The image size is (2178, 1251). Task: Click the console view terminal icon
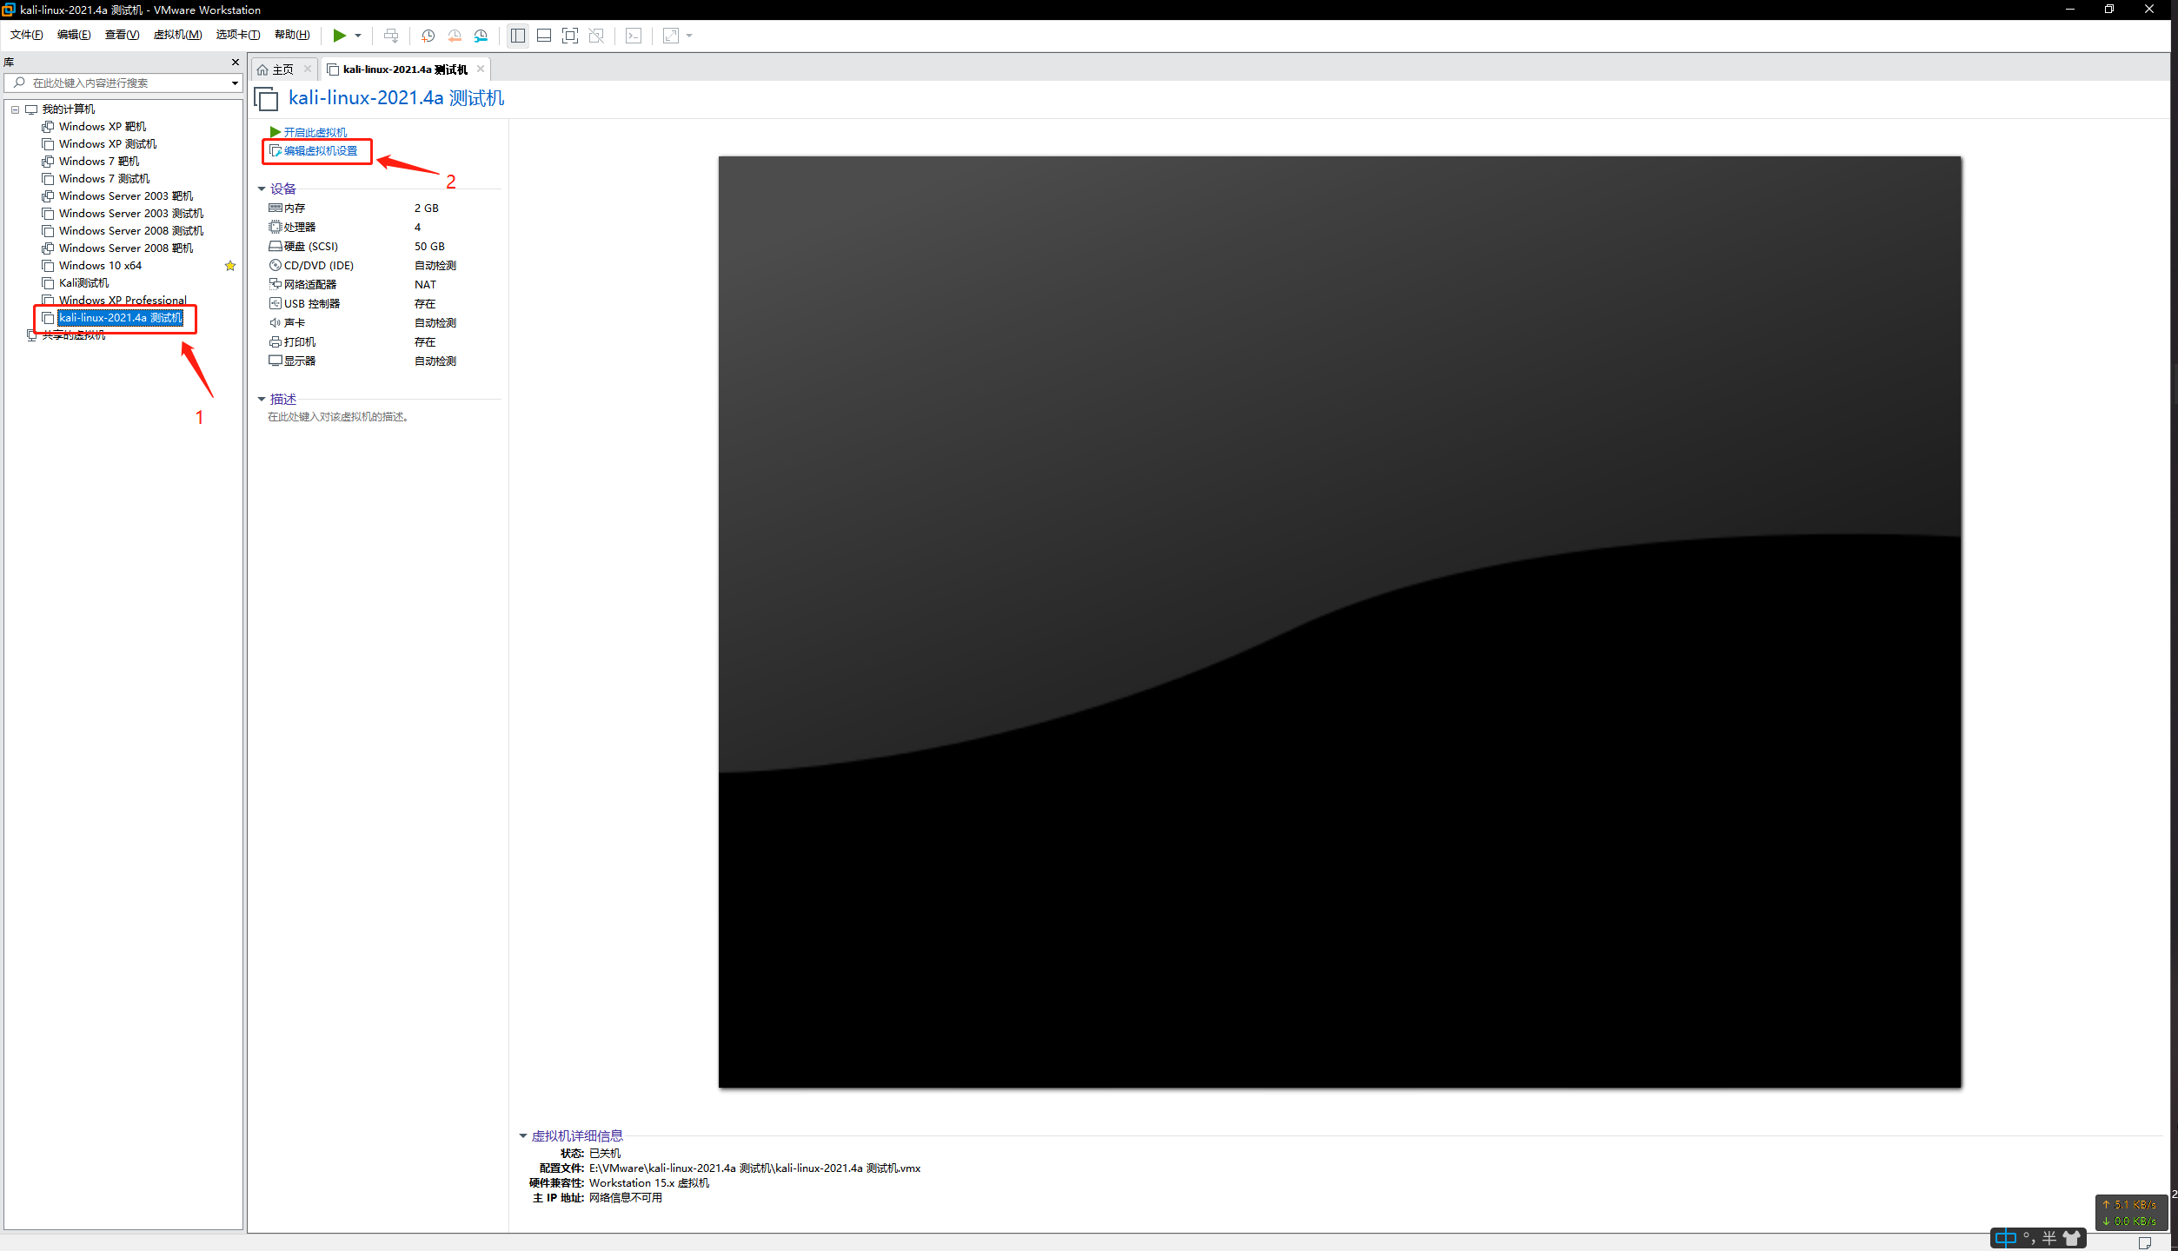click(634, 36)
